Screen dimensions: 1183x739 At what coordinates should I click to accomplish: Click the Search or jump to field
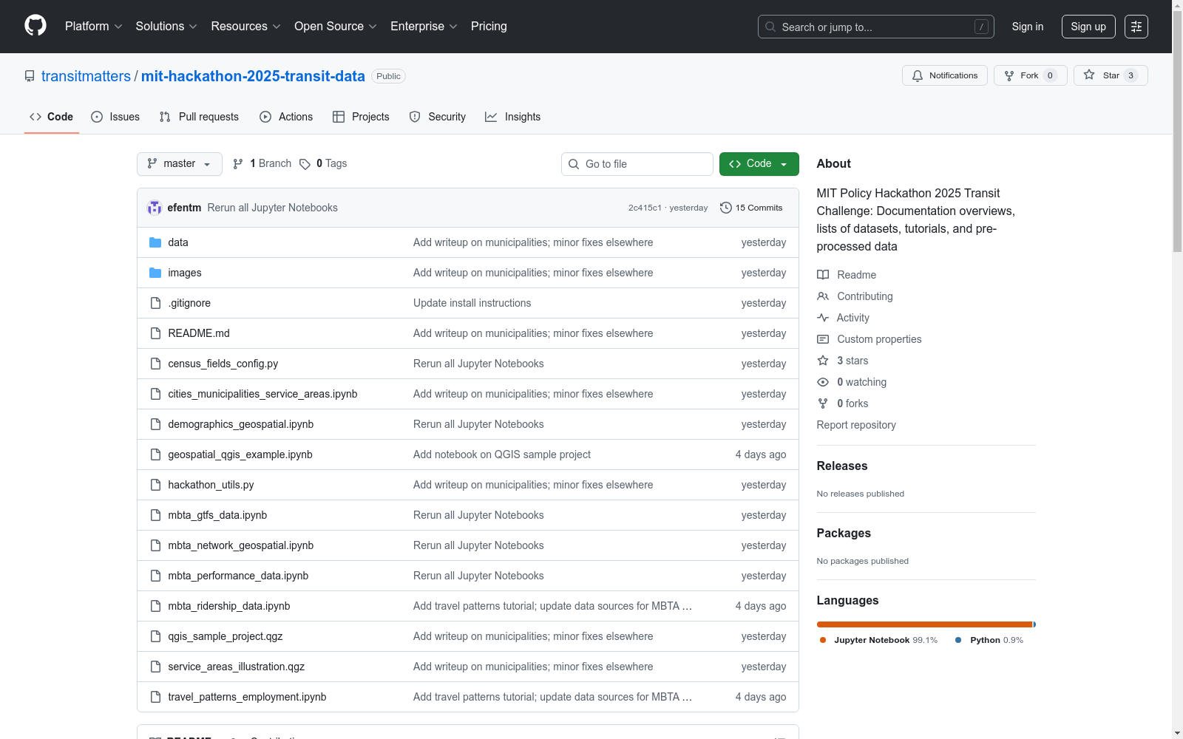pos(876,27)
